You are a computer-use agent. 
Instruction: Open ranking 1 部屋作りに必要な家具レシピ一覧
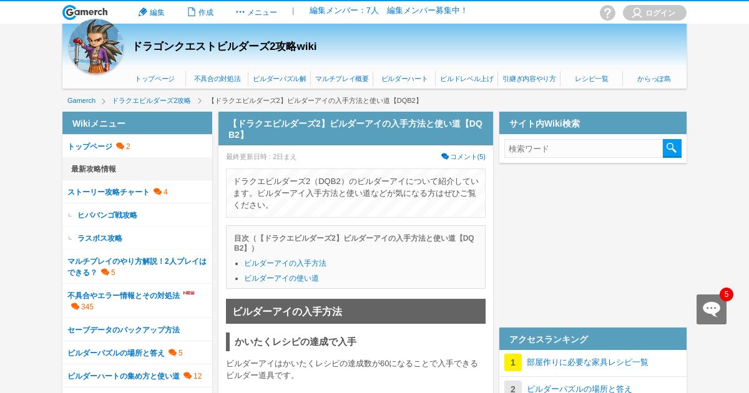tap(587, 362)
